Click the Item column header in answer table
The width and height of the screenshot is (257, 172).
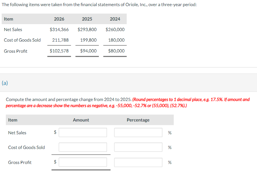[x=12, y=120]
